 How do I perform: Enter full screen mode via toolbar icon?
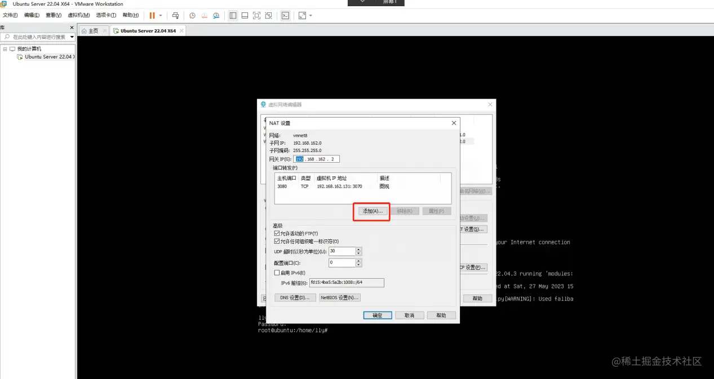pyautogui.click(x=256, y=16)
